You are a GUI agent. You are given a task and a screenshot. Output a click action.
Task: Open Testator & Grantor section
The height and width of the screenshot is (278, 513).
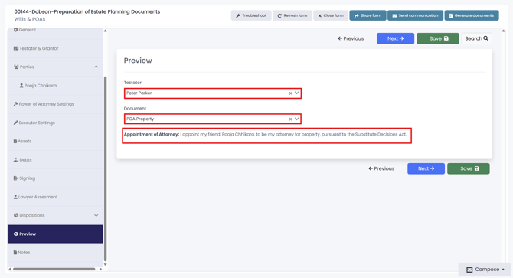pyautogui.click(x=55, y=48)
